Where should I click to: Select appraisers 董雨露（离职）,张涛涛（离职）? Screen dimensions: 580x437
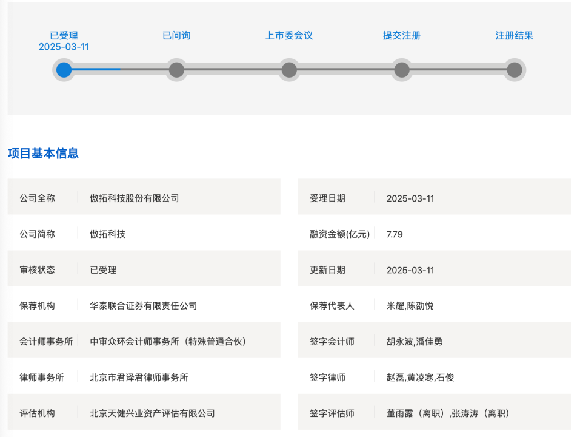click(x=449, y=413)
